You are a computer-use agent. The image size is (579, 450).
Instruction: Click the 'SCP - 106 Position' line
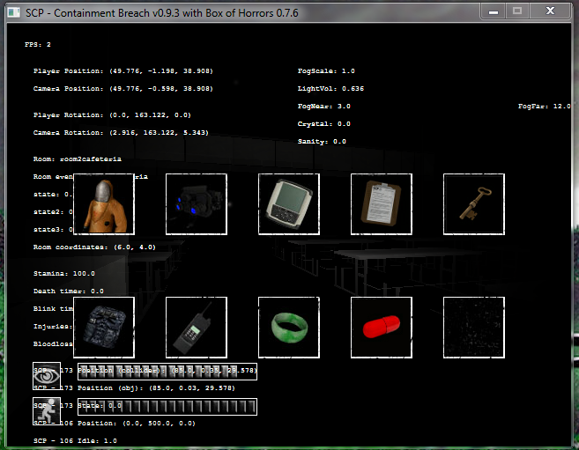(114, 424)
